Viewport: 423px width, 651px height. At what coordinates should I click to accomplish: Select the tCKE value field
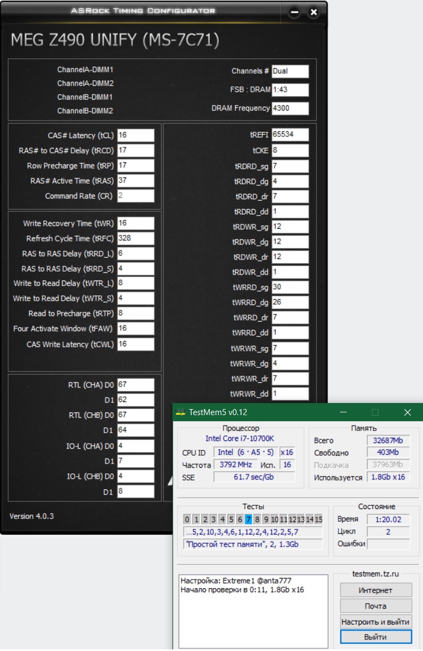[x=290, y=150]
